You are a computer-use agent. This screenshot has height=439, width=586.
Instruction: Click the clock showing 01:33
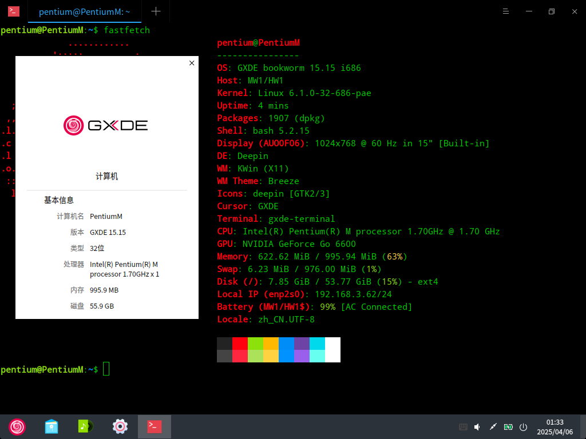[x=555, y=422]
